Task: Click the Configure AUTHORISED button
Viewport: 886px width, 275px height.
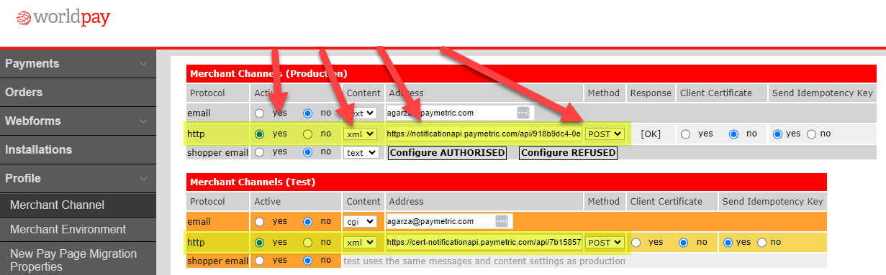Action: (x=447, y=153)
